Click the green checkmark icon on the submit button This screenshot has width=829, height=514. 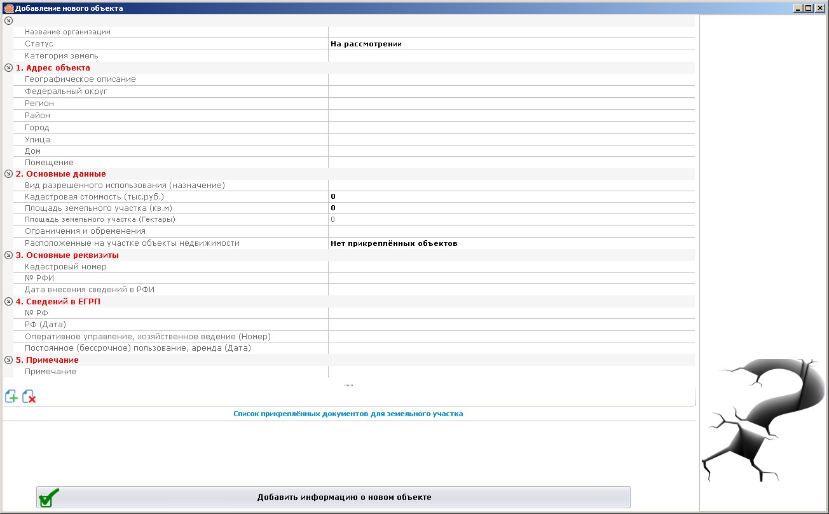tap(49, 497)
